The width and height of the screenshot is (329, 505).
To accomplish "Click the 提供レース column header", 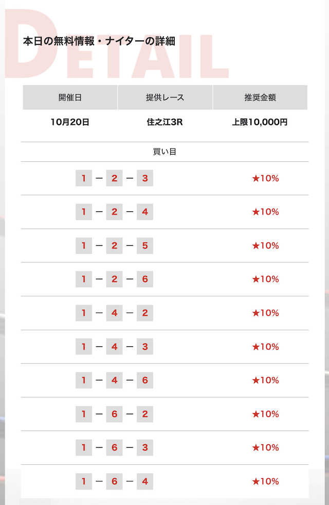I will click(165, 97).
